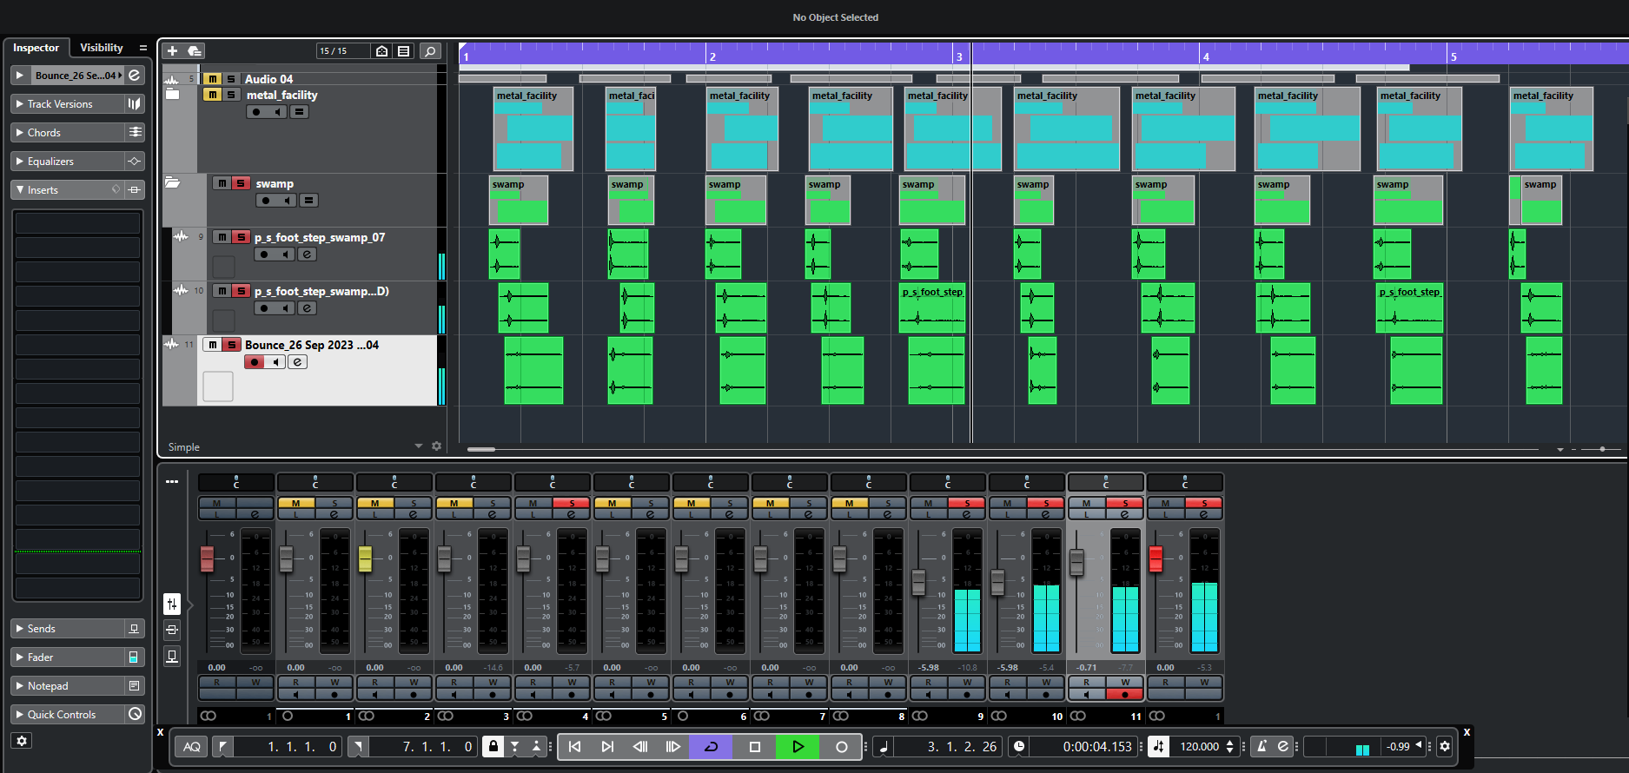
Task: Click the swamp open folder icon
Action: (x=173, y=182)
